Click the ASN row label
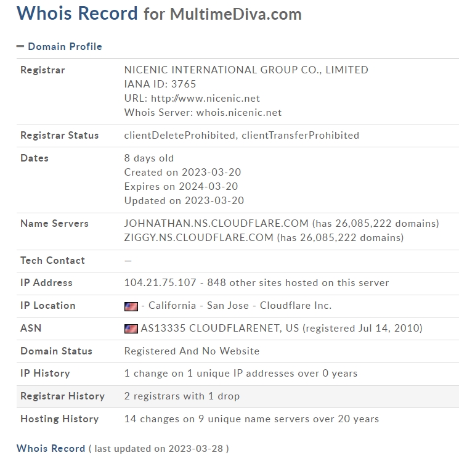 31,329
